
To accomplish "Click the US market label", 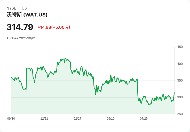I will click(24, 8).
